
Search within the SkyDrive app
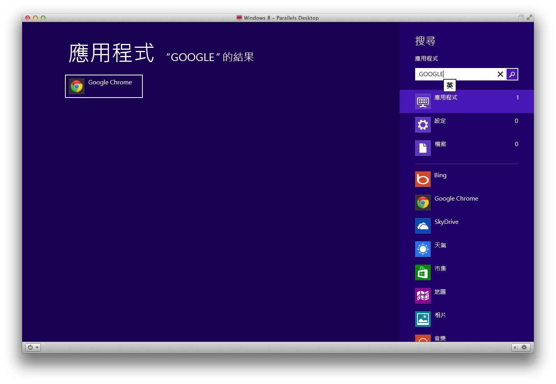(x=467, y=226)
